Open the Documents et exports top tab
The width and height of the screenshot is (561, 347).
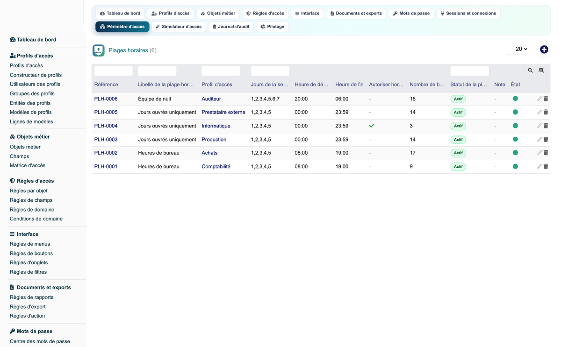(356, 14)
